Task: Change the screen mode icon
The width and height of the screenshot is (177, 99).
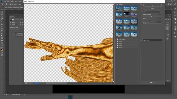Action: [x=2, y=55]
